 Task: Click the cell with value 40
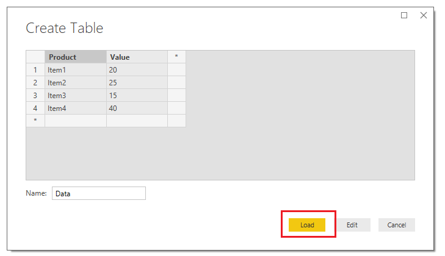pyautogui.click(x=137, y=108)
